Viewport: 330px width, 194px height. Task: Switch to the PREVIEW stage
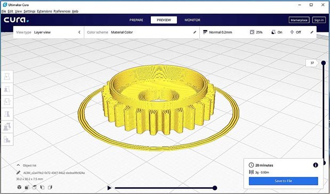[164, 20]
